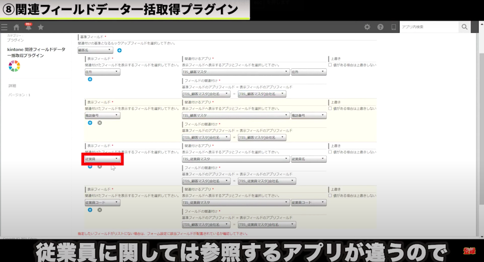Click the plugin colorful circle logo

(14, 66)
